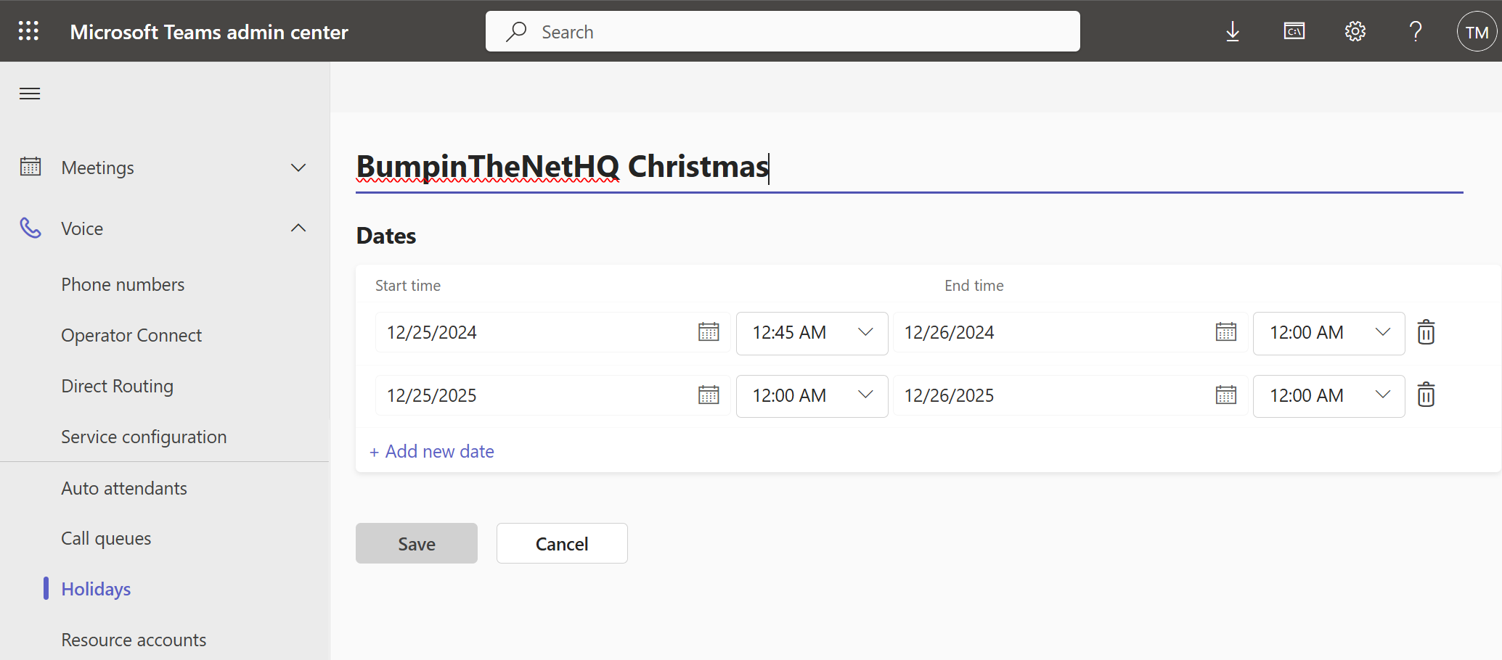Screen dimensions: 1502x660
Task: Click the Cancel button
Action: (561, 543)
